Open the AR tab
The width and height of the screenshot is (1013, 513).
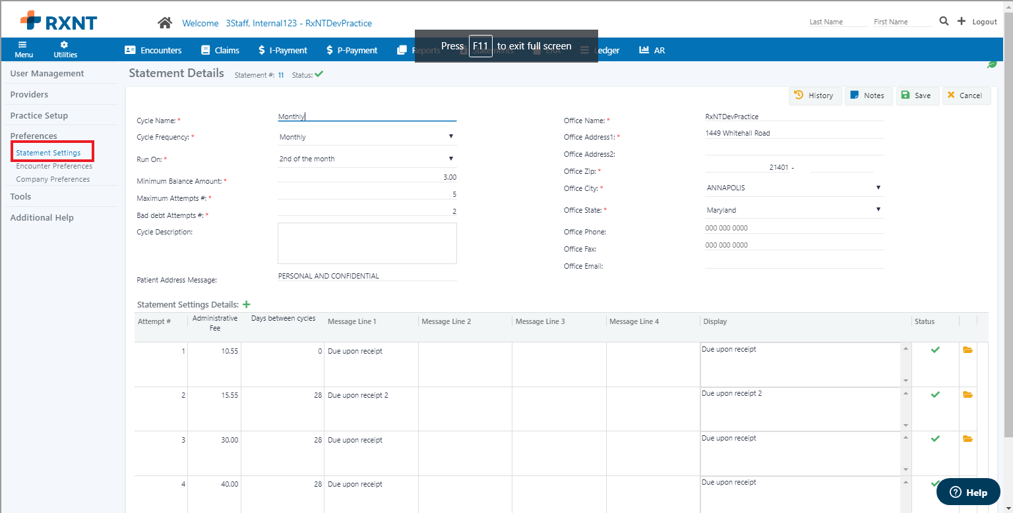(652, 50)
